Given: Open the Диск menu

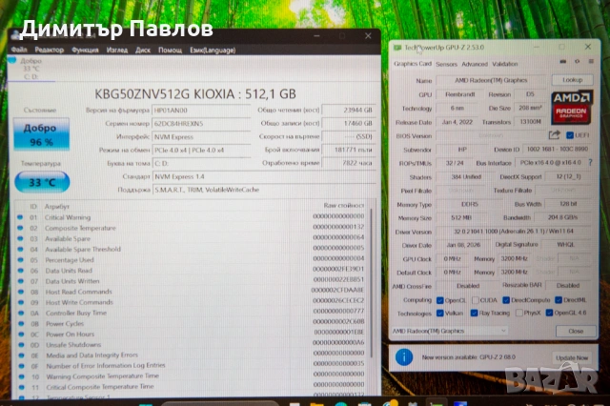Looking at the screenshot, I should [x=143, y=50].
